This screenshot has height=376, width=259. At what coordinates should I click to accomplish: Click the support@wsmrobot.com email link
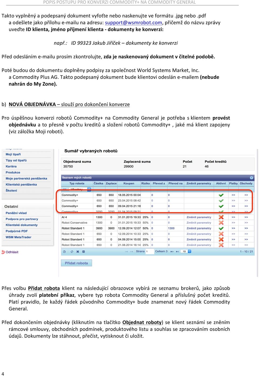(x=134, y=23)
